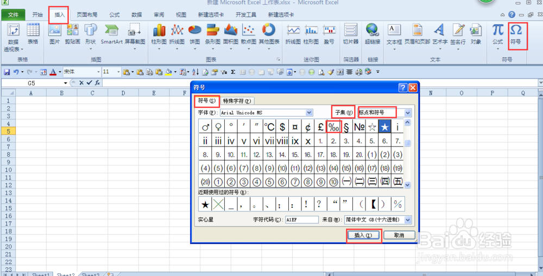Image resolution: width=543 pixels, height=276 pixels.
Task: Insert a 条形图 bar chart
Action: (213, 36)
